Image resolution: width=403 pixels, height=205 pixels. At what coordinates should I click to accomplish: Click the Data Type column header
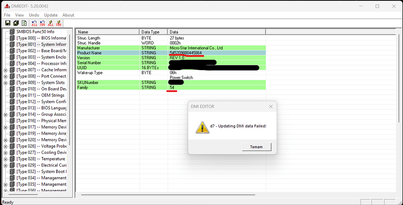153,32
